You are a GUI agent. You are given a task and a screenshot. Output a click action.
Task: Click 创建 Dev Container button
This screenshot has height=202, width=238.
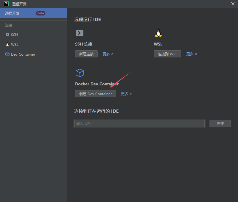click(x=96, y=94)
